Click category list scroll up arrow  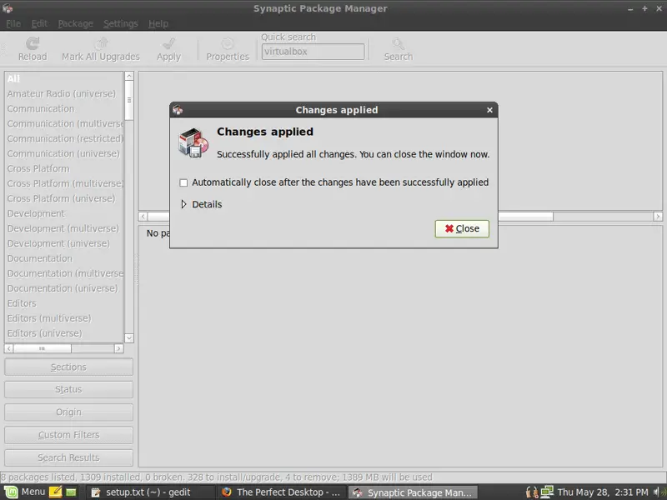click(129, 76)
